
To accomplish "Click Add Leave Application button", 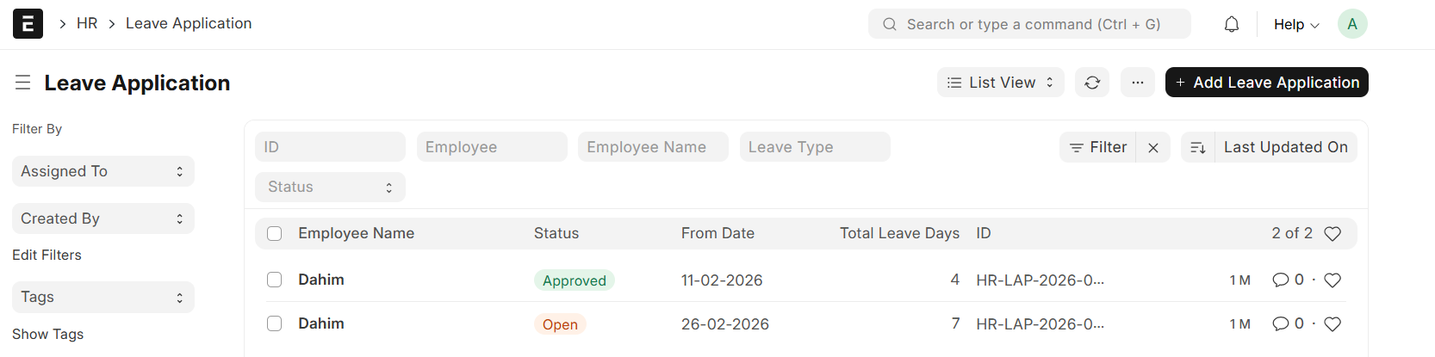I will coord(1266,83).
